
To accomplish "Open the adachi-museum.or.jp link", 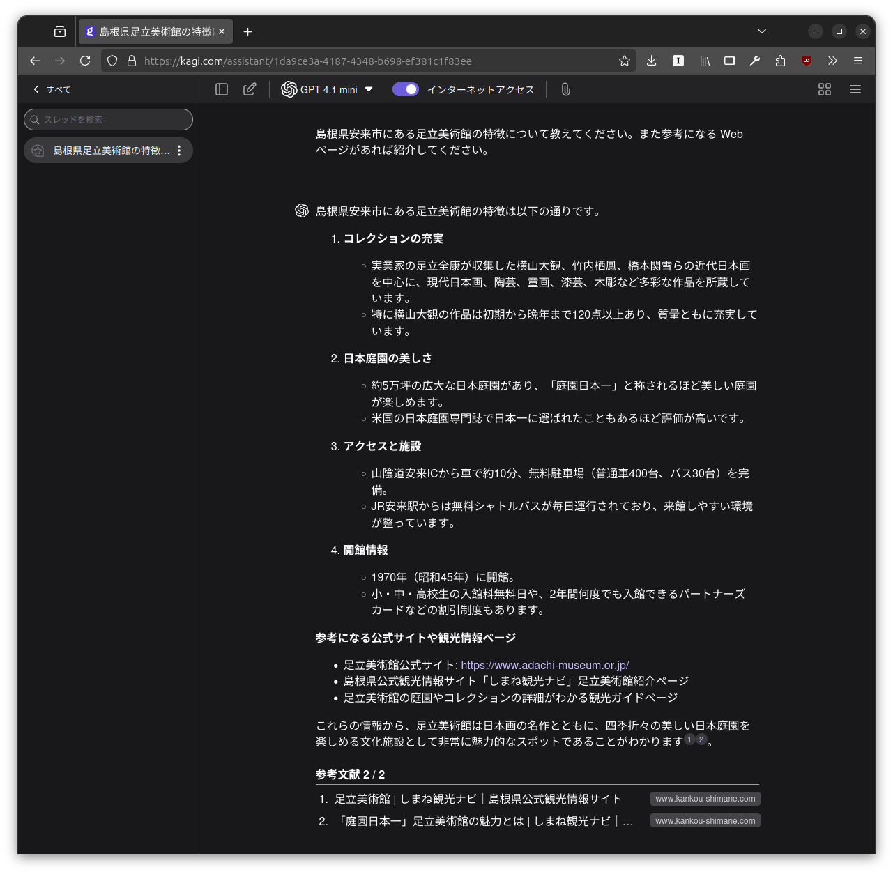I will tap(544, 665).
